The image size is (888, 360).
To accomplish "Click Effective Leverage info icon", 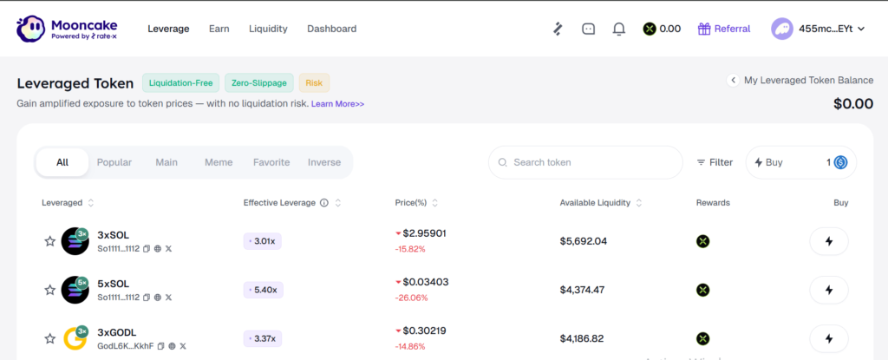I will 324,203.
